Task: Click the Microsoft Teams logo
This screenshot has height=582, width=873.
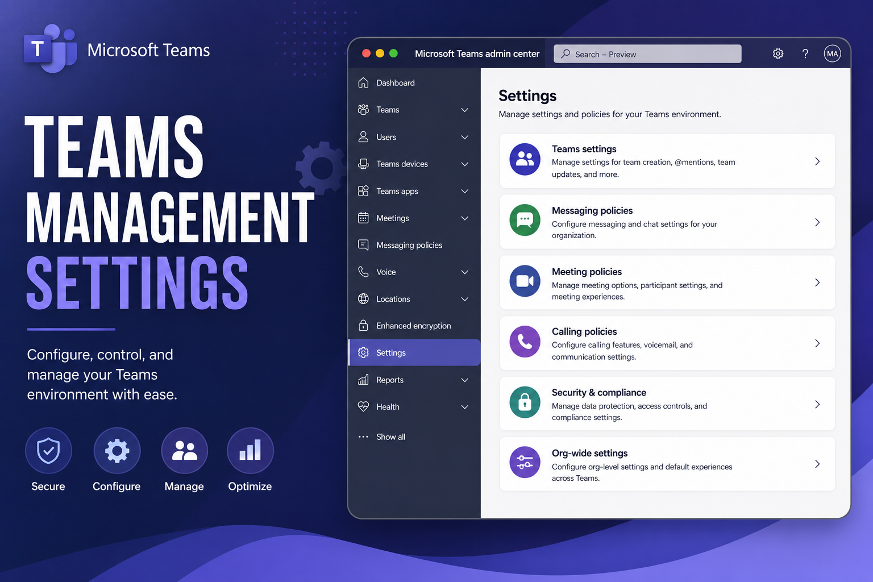Action: pyautogui.click(x=50, y=48)
